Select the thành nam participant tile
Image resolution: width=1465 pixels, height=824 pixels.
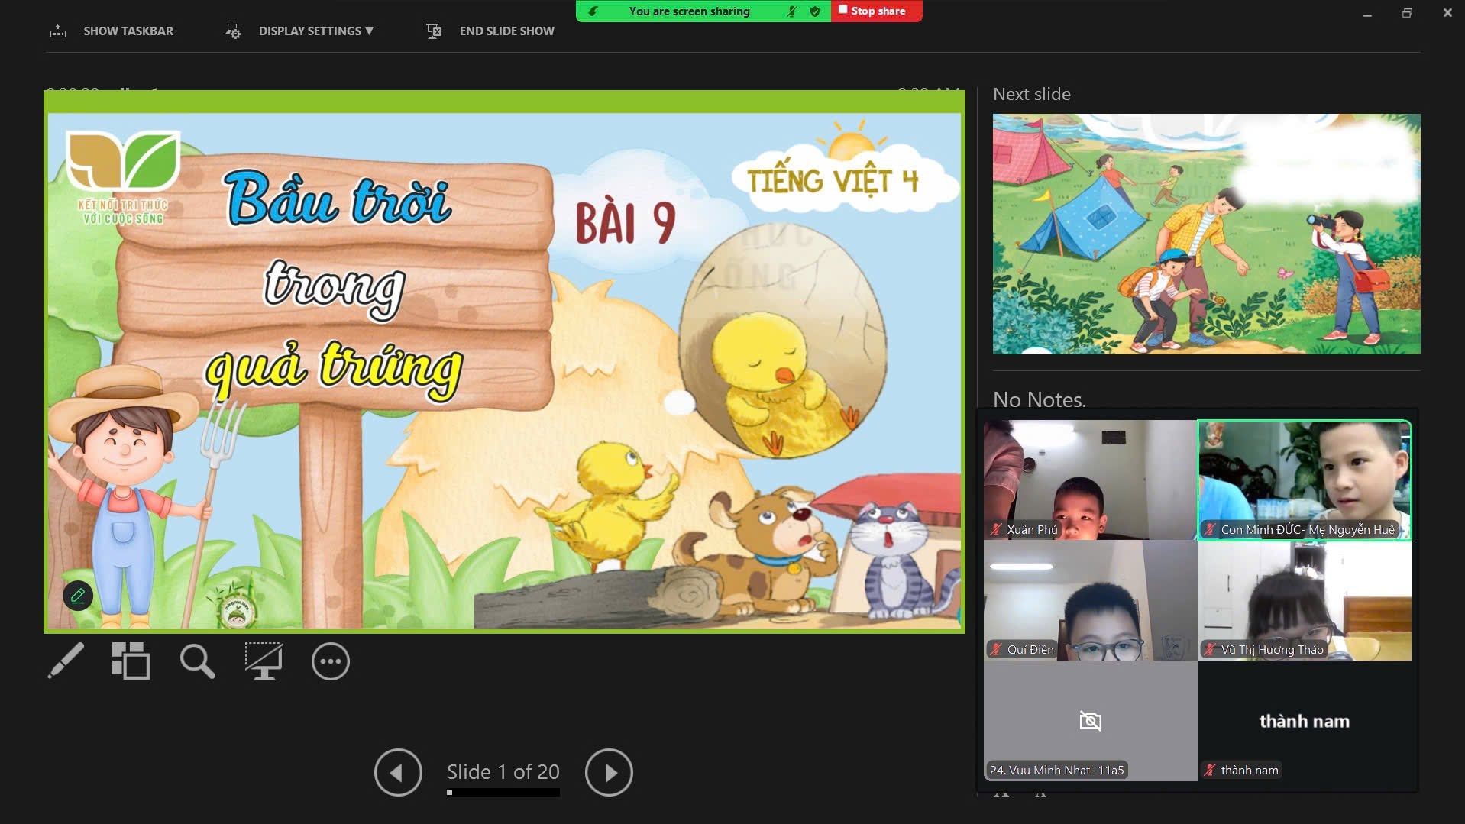pos(1304,721)
